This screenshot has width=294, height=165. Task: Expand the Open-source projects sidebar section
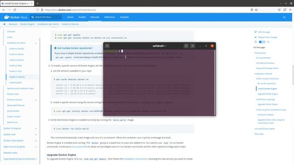36,147
